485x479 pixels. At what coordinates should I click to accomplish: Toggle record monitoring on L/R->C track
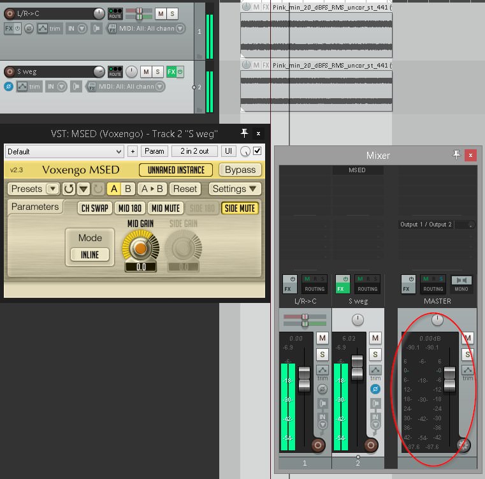96,29
